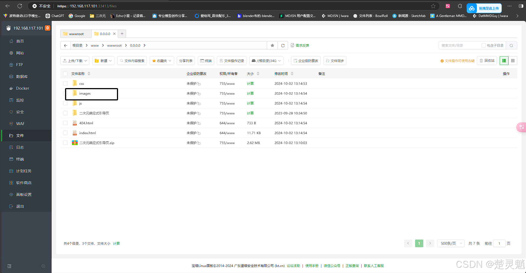The height and width of the screenshot is (273, 526).
Task: Refresh file list with reload icon
Action: (283, 46)
